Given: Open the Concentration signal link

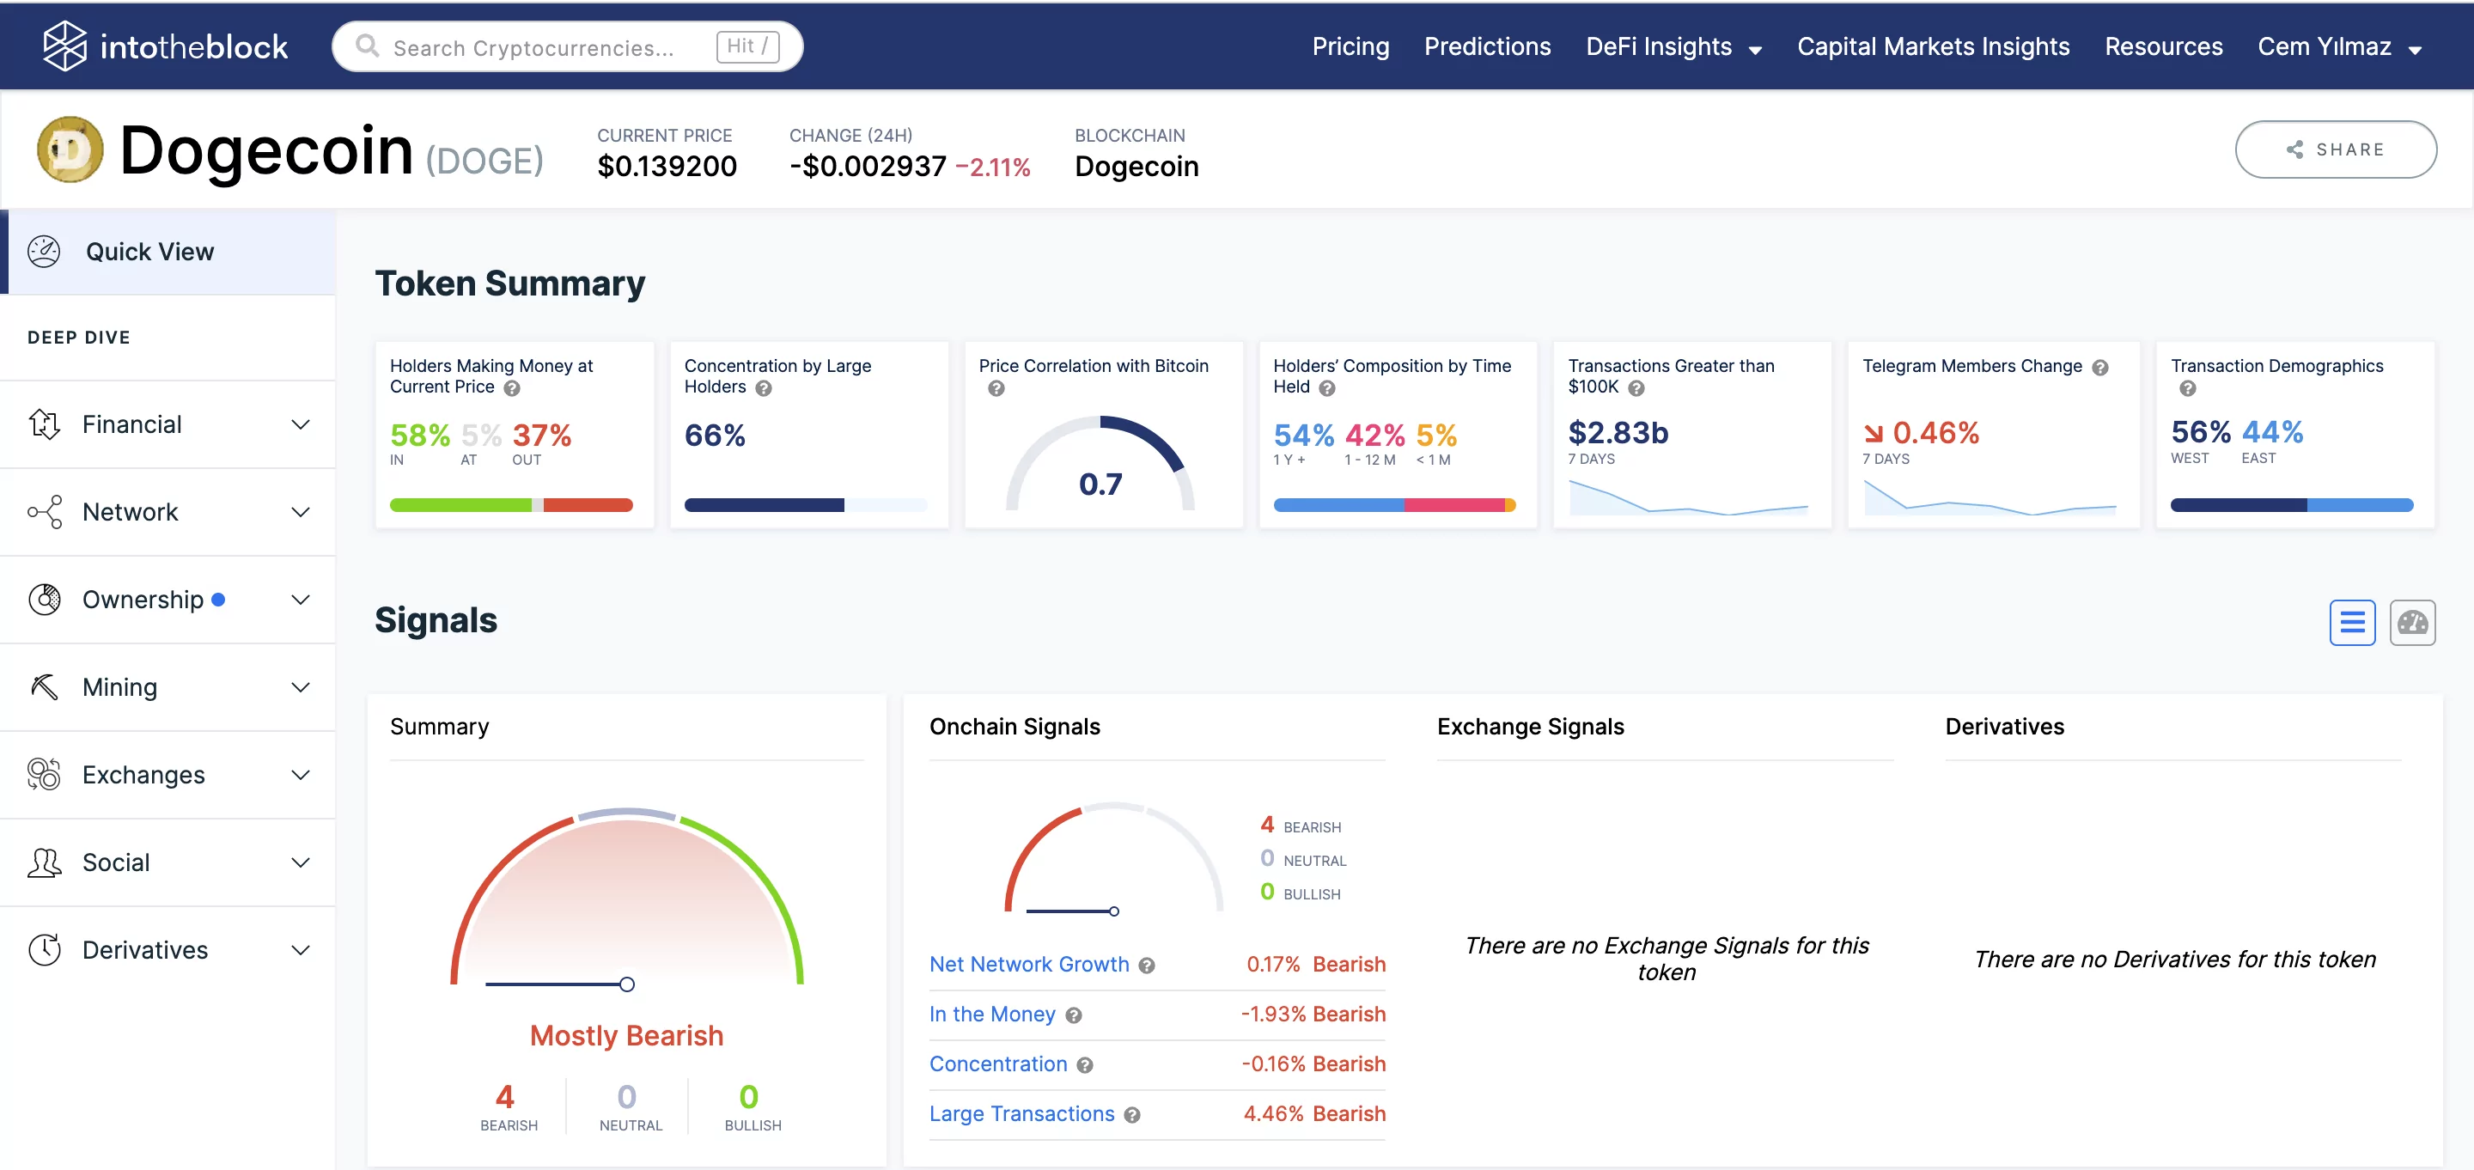Looking at the screenshot, I should click(998, 1063).
